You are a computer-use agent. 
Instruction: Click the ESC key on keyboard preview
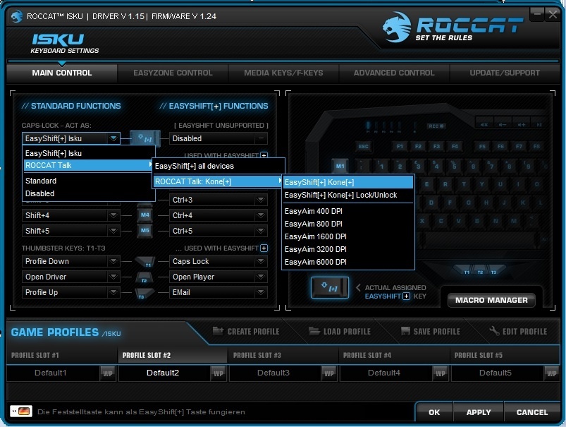click(363, 146)
